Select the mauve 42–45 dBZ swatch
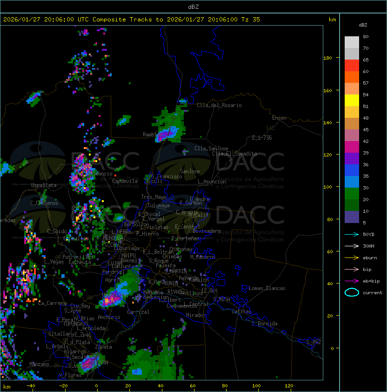 [x=352, y=135]
